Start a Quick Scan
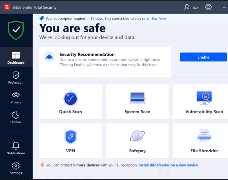228x180 pixels. [x=71, y=102]
